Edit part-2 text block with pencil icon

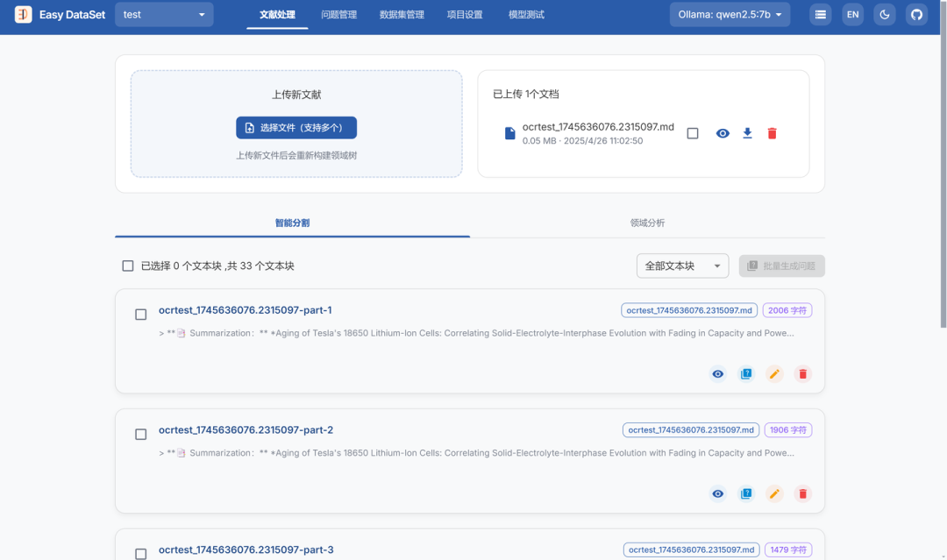click(x=774, y=493)
